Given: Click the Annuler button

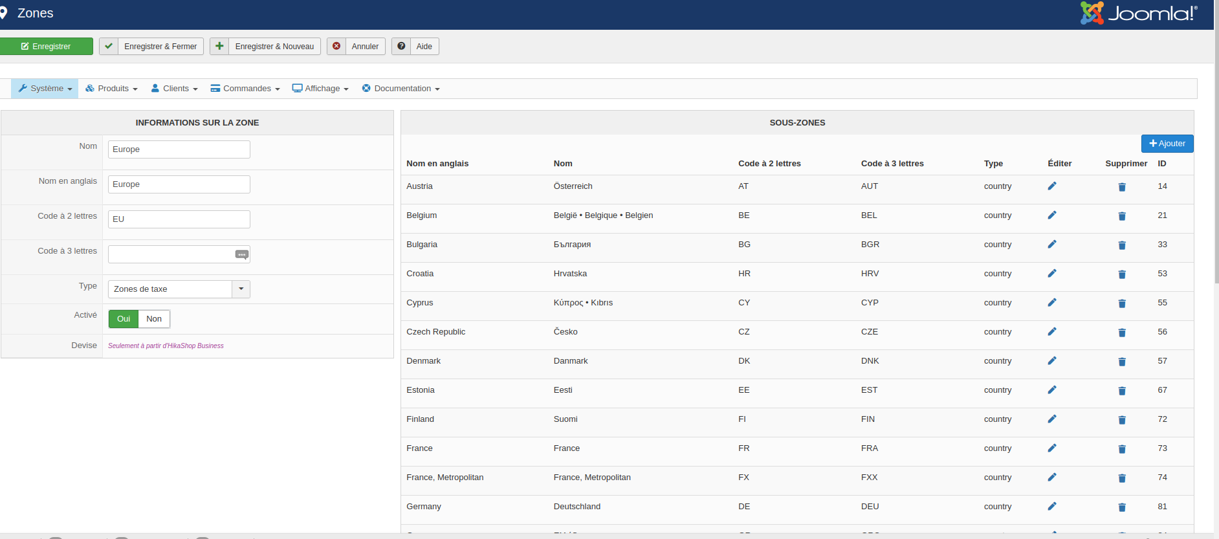Looking at the screenshot, I should coord(357,47).
